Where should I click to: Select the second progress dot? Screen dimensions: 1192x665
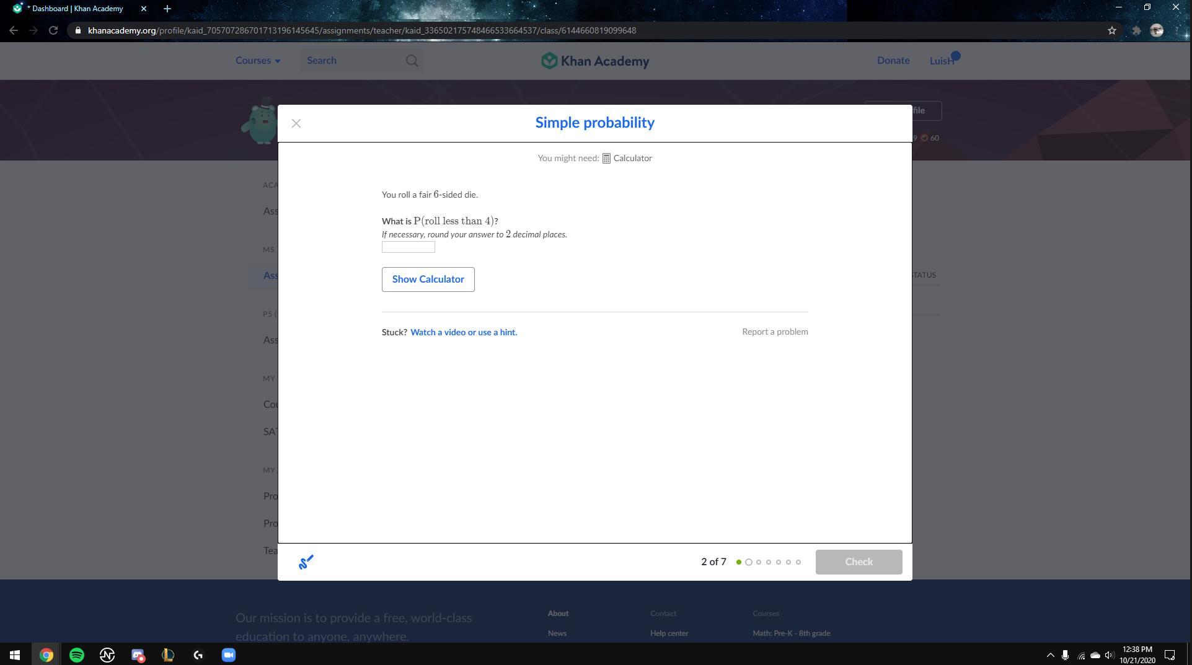pyautogui.click(x=749, y=562)
